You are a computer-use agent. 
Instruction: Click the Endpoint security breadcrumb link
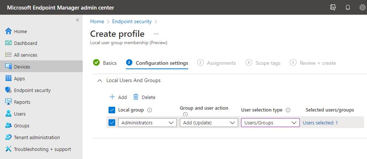132,21
